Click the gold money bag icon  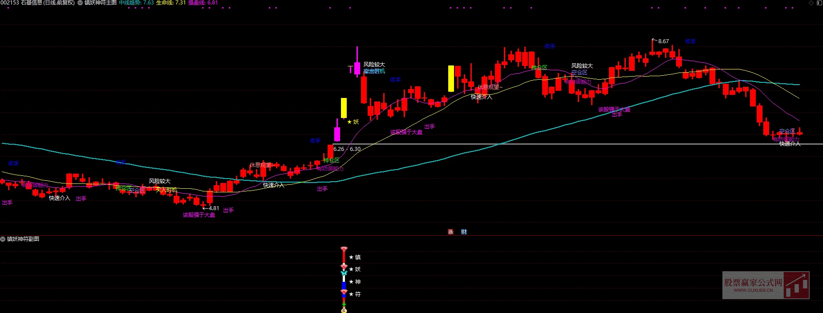point(344,310)
